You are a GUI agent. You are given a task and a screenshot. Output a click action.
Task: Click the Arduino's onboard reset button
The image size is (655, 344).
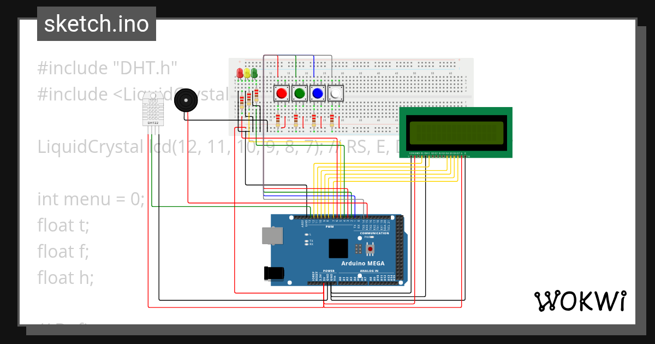[370, 249]
